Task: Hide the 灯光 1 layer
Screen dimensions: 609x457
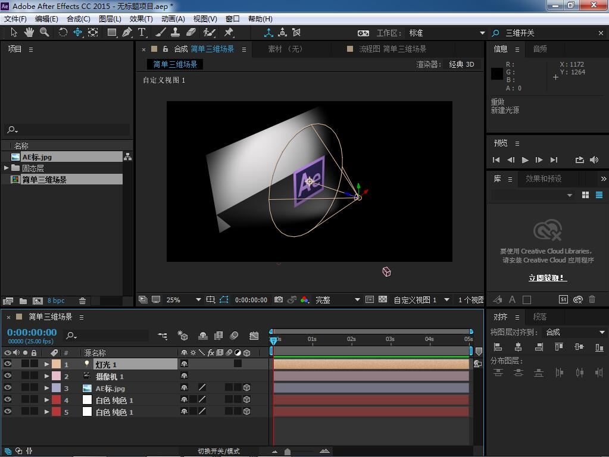Action: pyautogui.click(x=7, y=364)
